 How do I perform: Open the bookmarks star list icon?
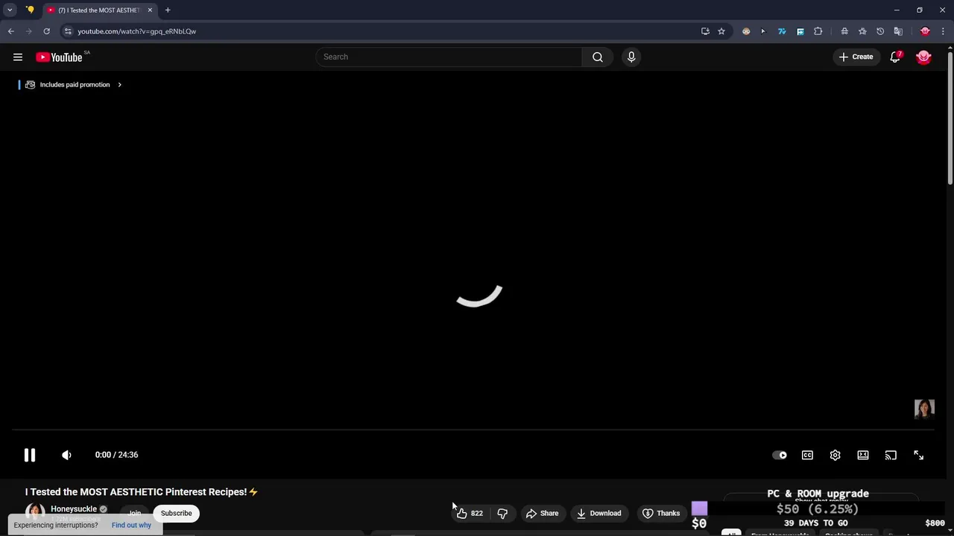(862, 31)
